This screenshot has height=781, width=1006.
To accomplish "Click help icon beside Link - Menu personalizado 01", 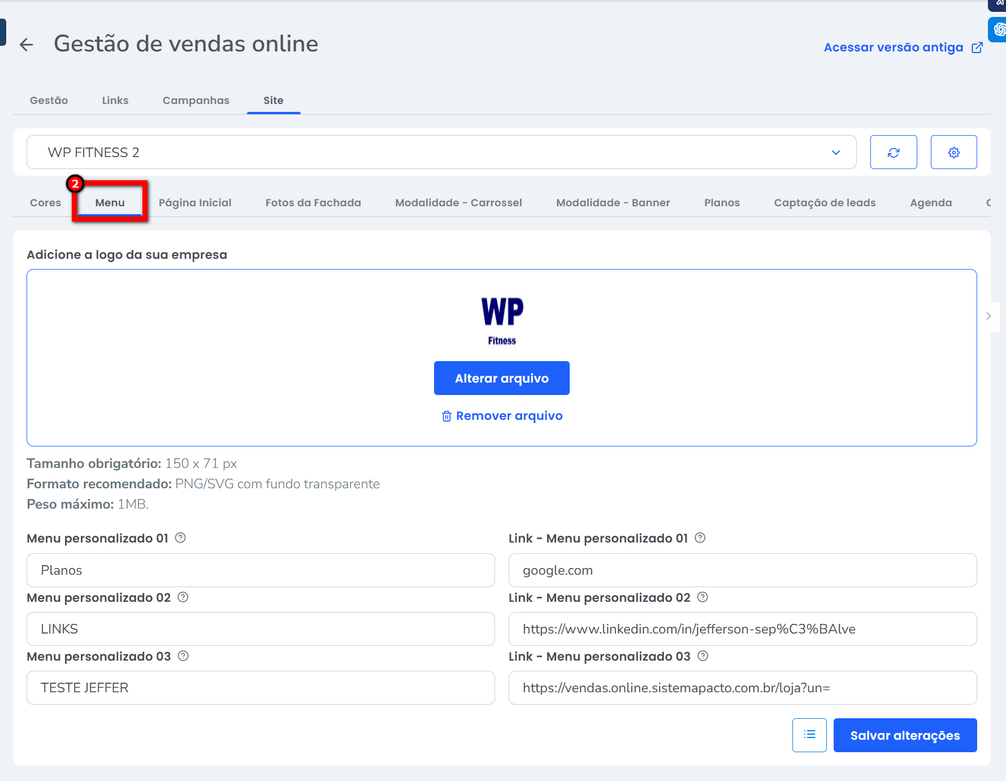I will (700, 538).
